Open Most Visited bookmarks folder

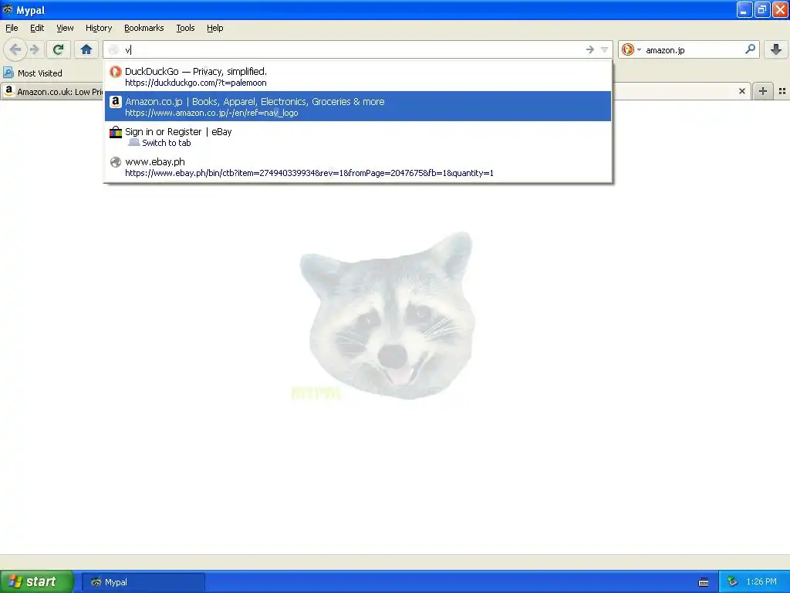tap(32, 73)
